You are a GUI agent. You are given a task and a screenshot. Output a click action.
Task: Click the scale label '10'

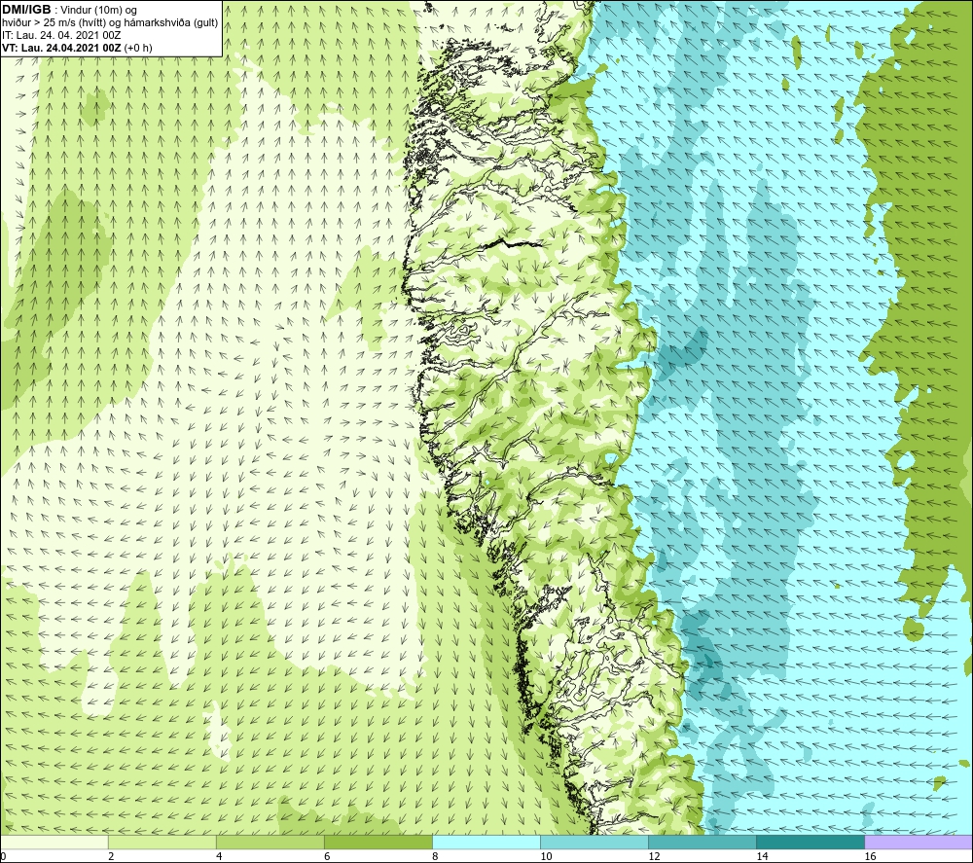point(546,857)
